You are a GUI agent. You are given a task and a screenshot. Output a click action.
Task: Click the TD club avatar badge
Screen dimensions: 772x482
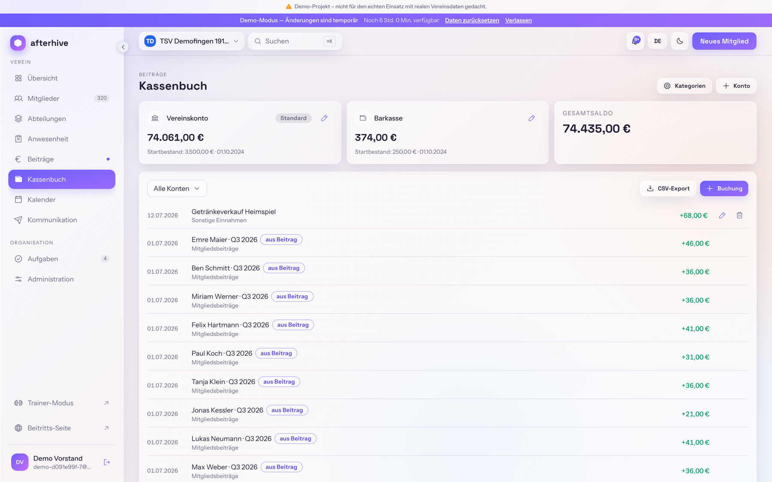click(x=150, y=41)
